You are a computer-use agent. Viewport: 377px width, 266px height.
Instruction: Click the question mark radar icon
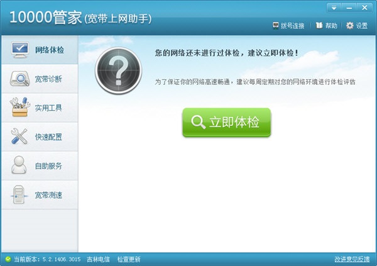click(x=118, y=70)
